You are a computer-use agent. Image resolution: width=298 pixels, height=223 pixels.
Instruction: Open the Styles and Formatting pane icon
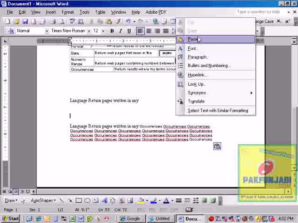(x=11, y=31)
